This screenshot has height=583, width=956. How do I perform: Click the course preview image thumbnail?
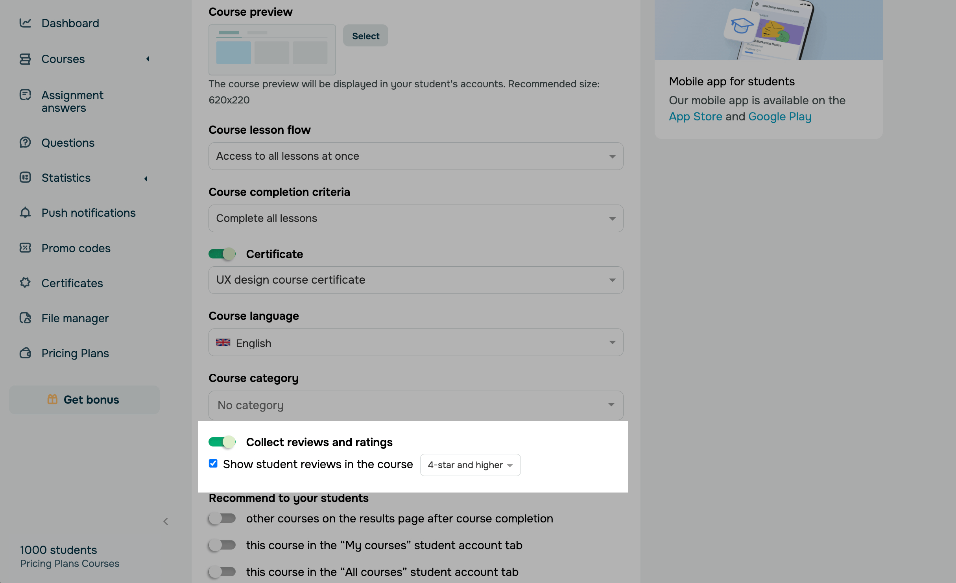(272, 50)
